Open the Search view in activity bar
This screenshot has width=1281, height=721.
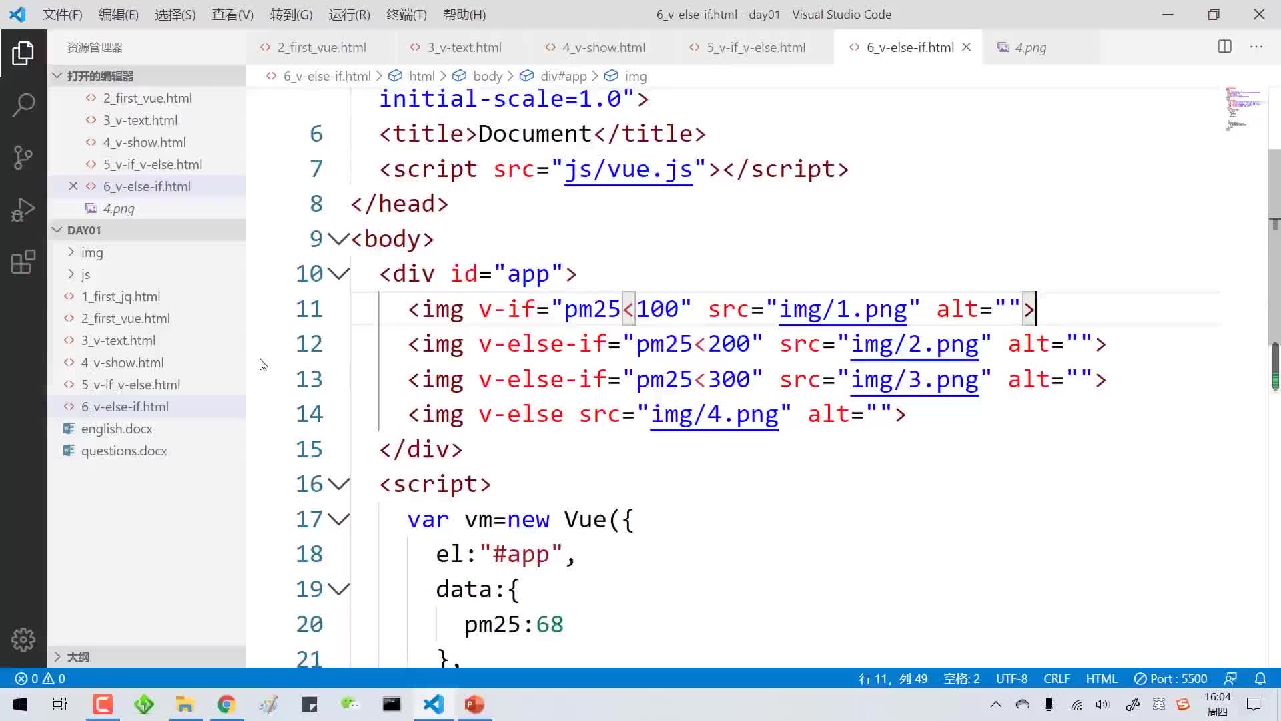point(23,105)
